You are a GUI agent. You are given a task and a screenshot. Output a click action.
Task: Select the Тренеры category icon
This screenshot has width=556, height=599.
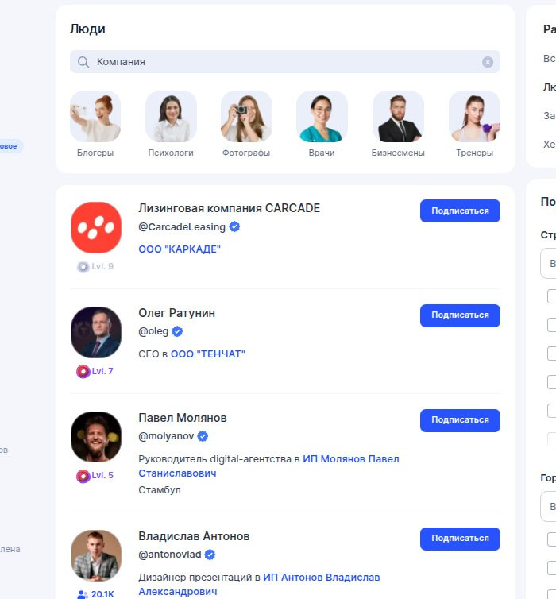474,117
